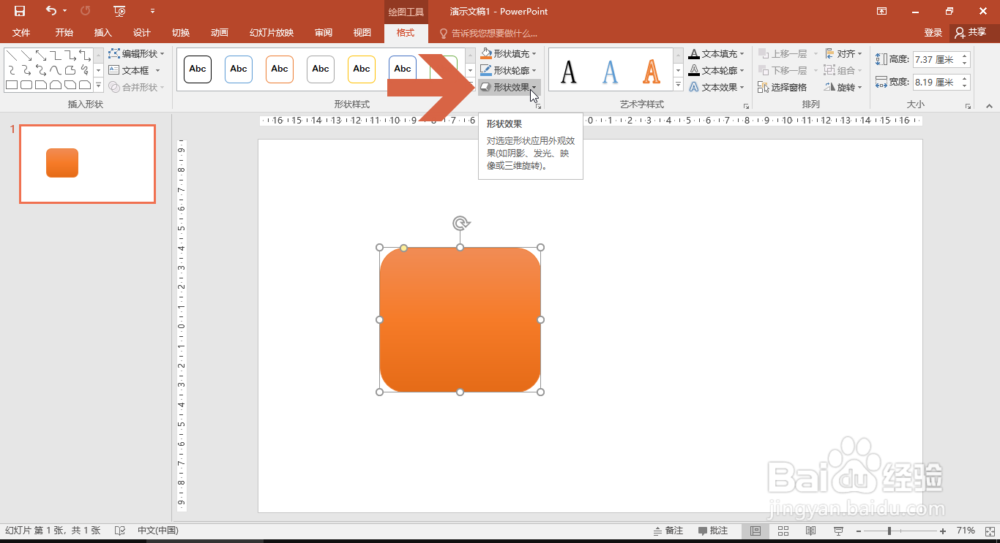Image resolution: width=1000 pixels, height=543 pixels.
Task: Collapse the ribbon with chevron
Action: tap(989, 106)
